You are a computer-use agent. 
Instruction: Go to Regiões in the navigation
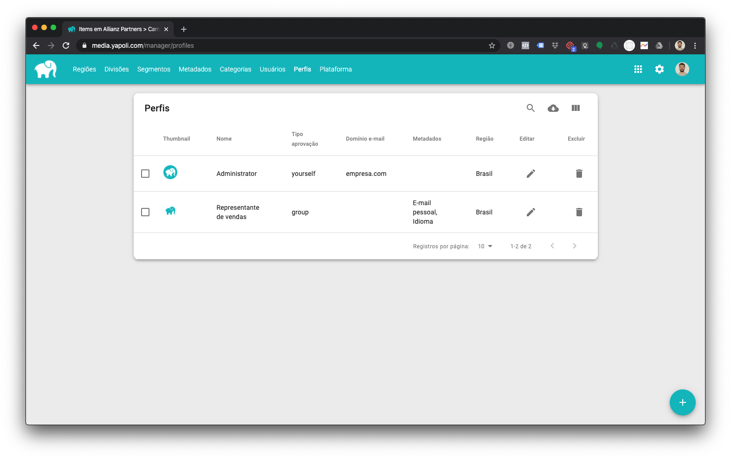coord(84,69)
